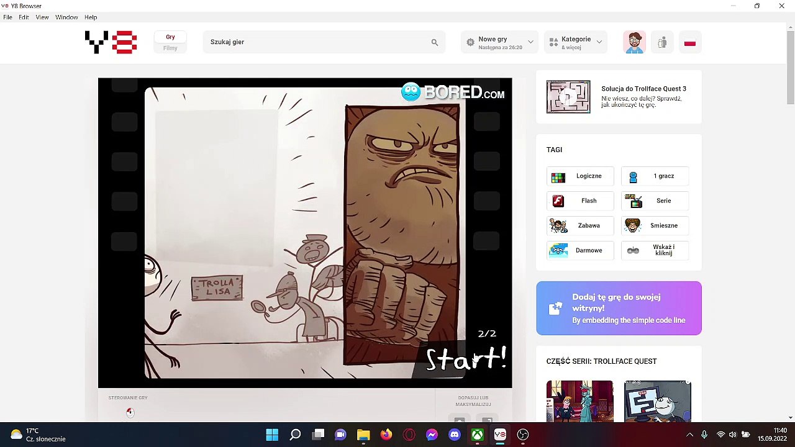Launch Firefox from the taskbar
This screenshot has height=447, width=795.
pos(386,435)
